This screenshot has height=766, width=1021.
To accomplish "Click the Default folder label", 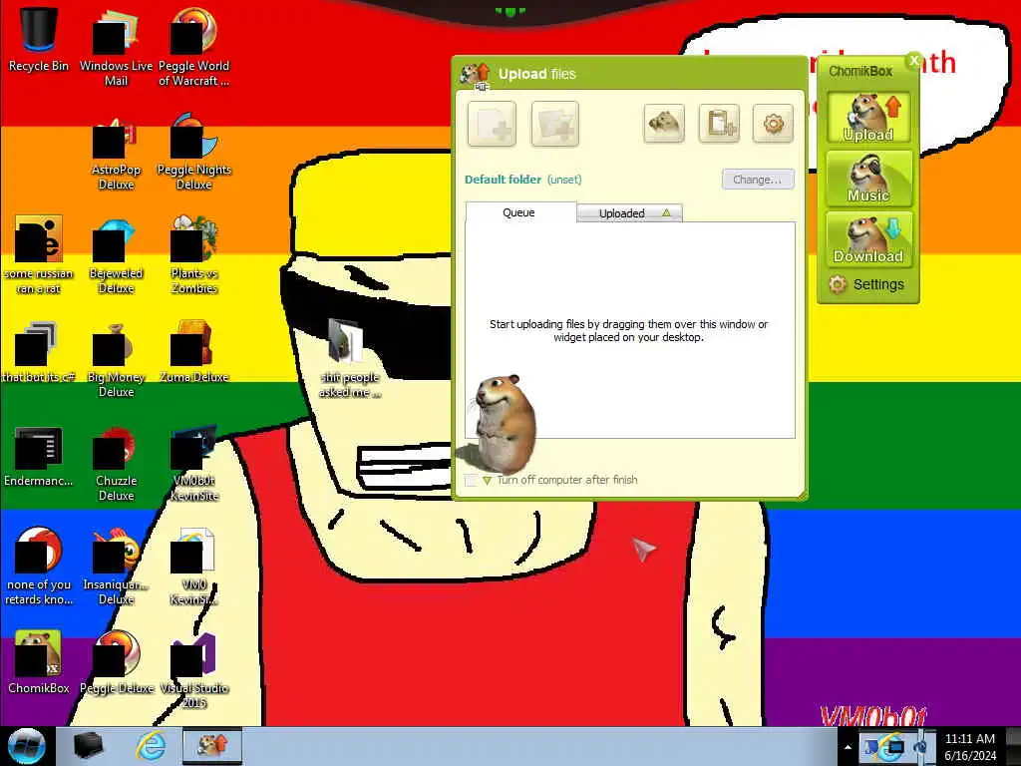I will pyautogui.click(x=503, y=180).
